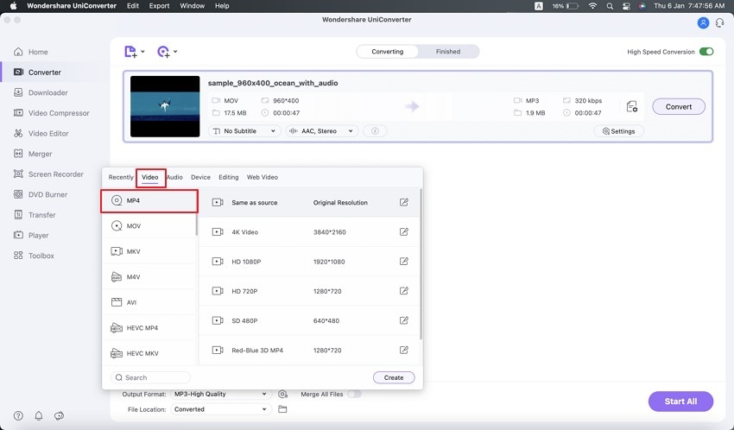Edit the 4K Video preset
Image resolution: width=734 pixels, height=430 pixels.
point(404,231)
